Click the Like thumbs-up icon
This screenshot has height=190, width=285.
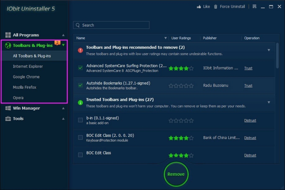[199, 7]
